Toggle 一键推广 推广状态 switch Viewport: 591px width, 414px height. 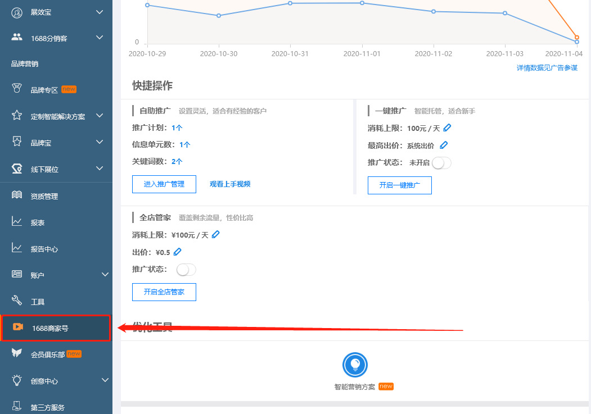coord(441,163)
